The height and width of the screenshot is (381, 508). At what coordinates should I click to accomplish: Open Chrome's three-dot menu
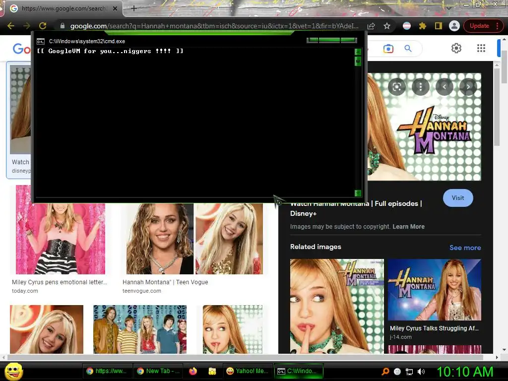click(497, 26)
